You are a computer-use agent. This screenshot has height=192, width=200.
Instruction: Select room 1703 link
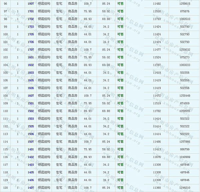pos(31,26)
